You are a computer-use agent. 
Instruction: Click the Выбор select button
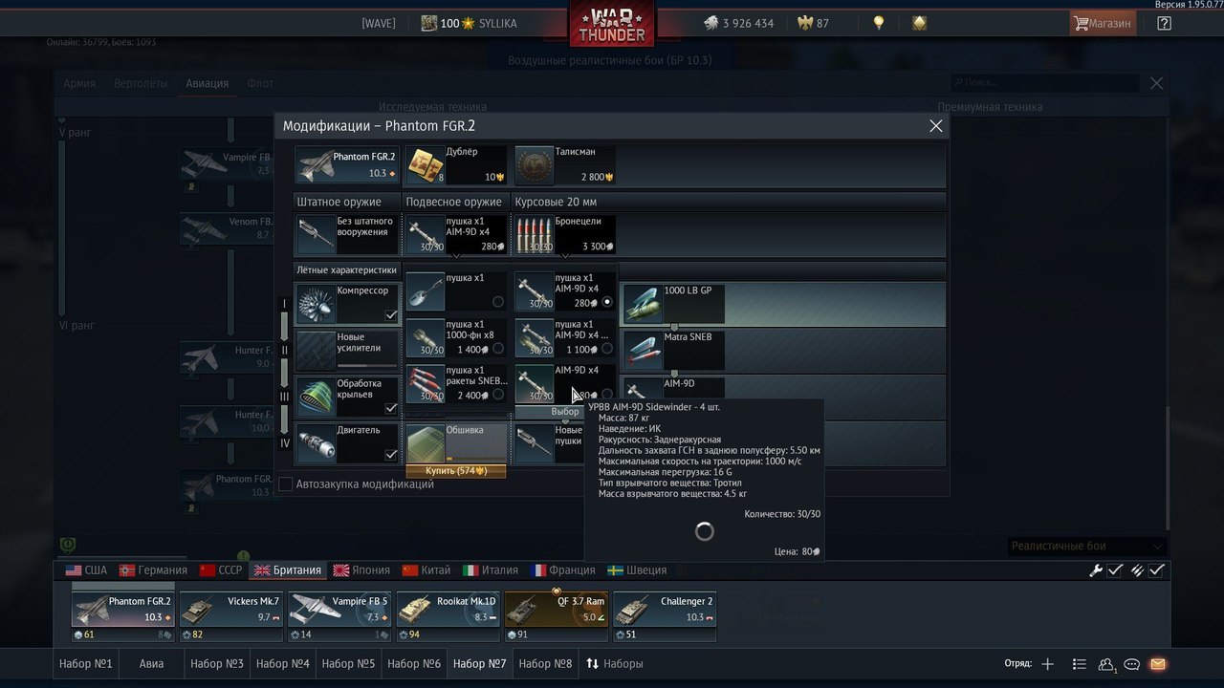click(565, 412)
